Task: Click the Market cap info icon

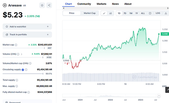Action: pyautogui.click(x=16, y=45)
